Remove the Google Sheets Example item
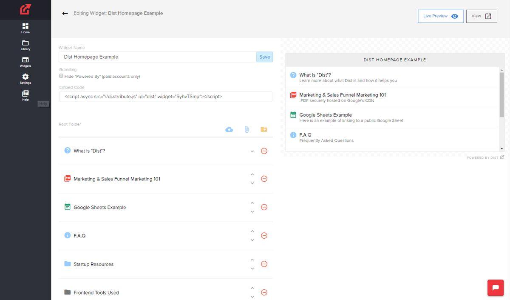The height and width of the screenshot is (300, 510). pos(264,207)
